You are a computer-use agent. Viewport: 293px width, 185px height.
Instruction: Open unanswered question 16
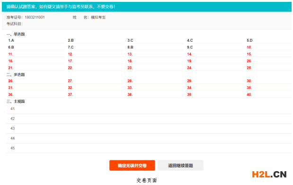tap(11, 61)
